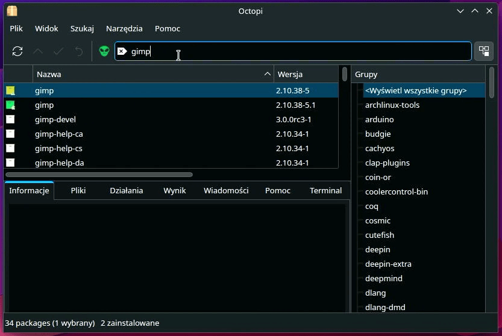The image size is (502, 336).
Task: Select the deepin group
Action: [378, 249]
